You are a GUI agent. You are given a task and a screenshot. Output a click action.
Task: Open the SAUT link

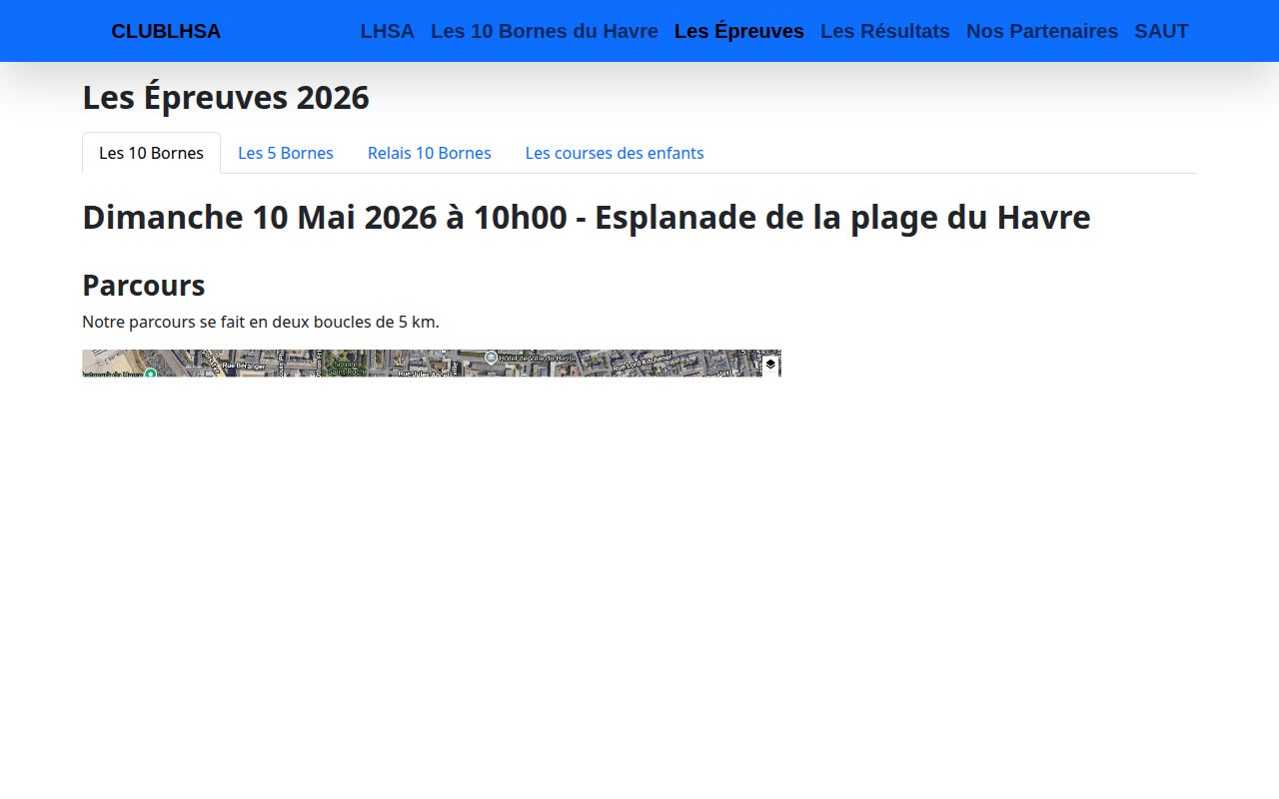(x=1161, y=31)
